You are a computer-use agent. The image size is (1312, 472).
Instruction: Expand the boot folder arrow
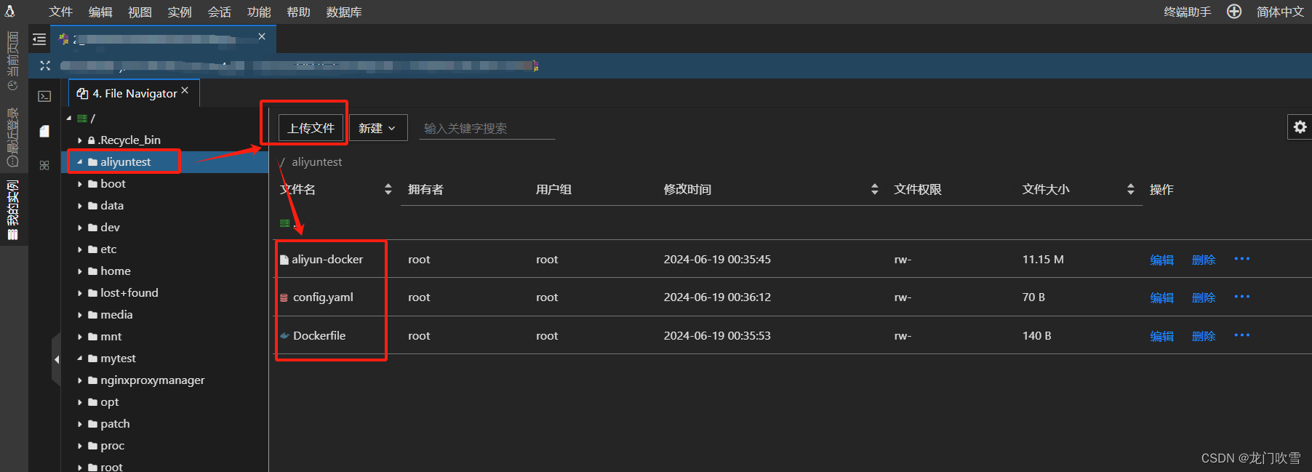(x=80, y=184)
